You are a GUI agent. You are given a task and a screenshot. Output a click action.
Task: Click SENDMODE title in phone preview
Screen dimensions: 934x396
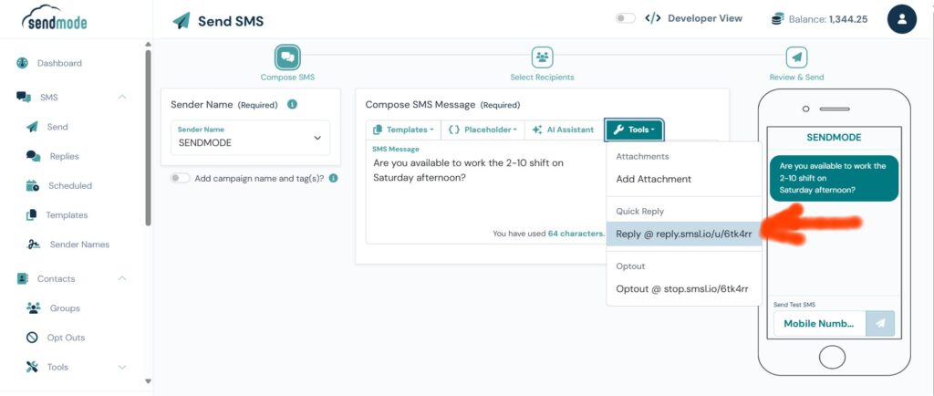(x=834, y=137)
